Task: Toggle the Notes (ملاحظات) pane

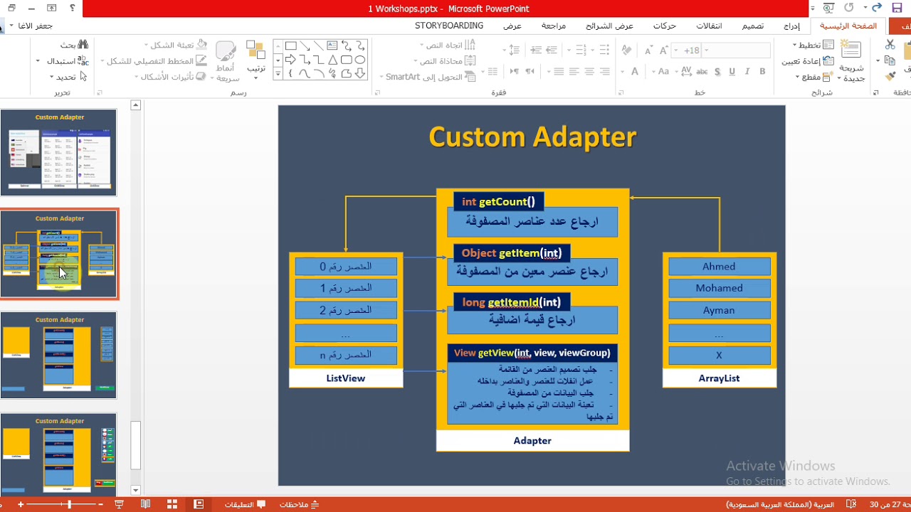Action: [300, 504]
